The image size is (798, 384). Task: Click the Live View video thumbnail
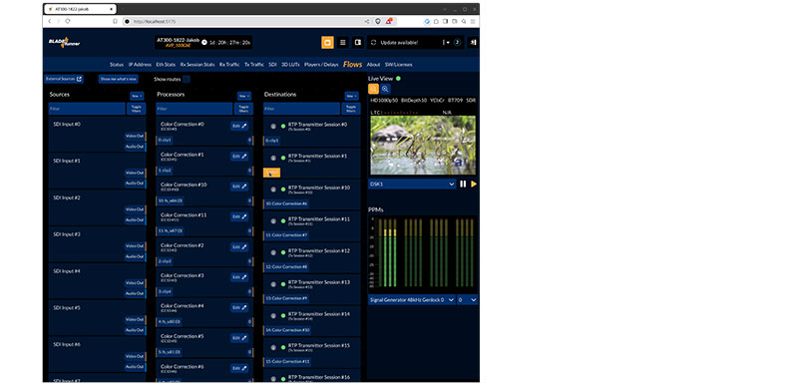click(423, 145)
